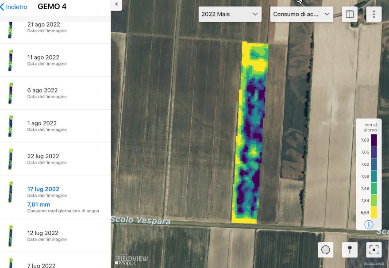The height and width of the screenshot is (268, 389).
Task: Open the 2022 Mais season dropdown
Action: click(x=229, y=14)
